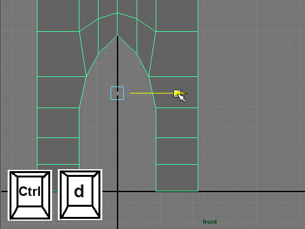
Task: Click the green front view label
Action: [x=210, y=222]
